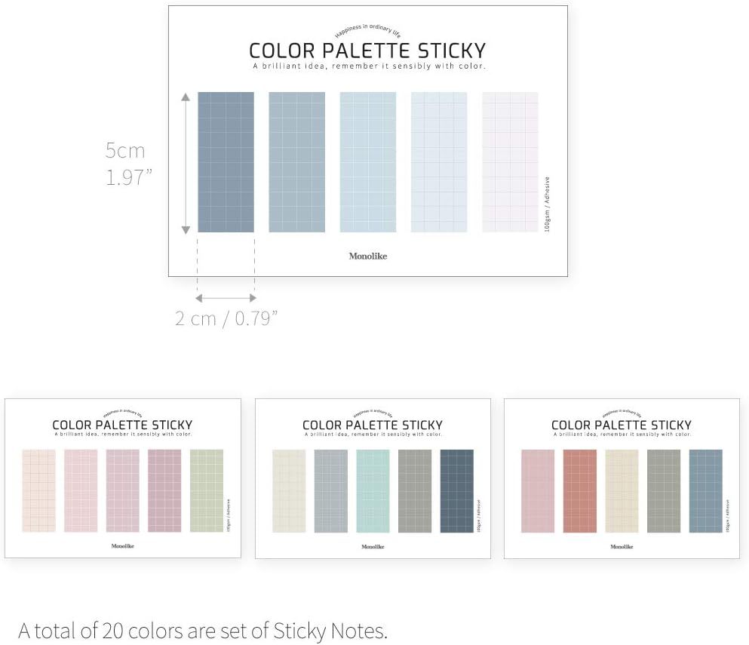Click the large COLOR PALETTE STICKY title
Image resolution: width=749 pixels, height=645 pixels.
367,51
